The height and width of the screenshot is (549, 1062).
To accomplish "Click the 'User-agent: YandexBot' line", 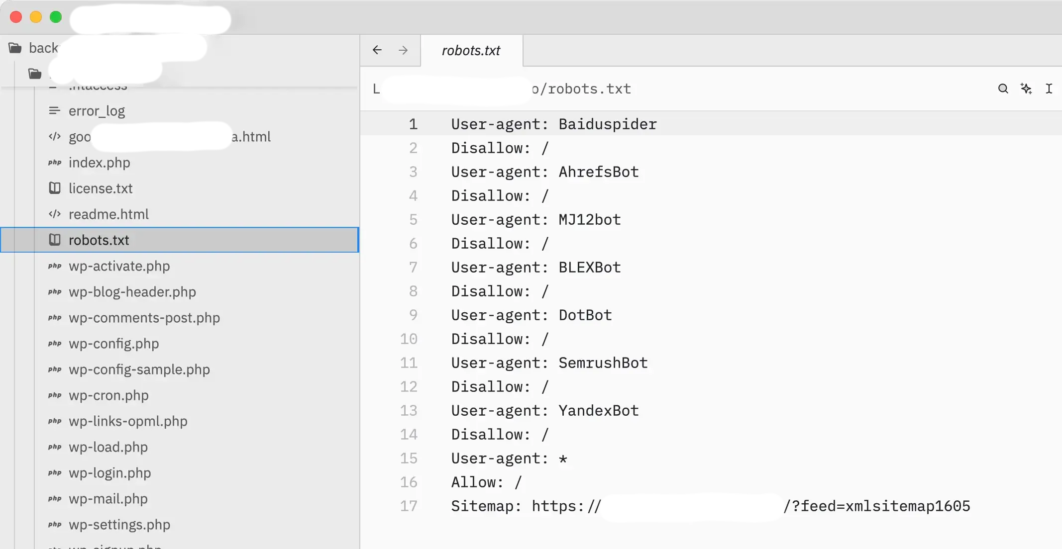I will click(x=545, y=411).
